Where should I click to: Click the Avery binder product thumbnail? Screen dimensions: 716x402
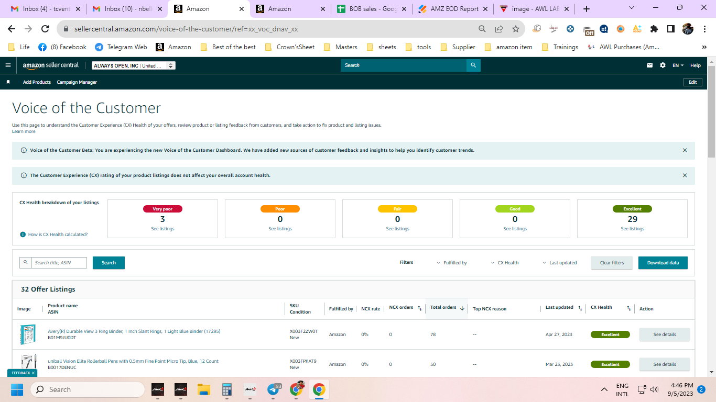pyautogui.click(x=27, y=334)
